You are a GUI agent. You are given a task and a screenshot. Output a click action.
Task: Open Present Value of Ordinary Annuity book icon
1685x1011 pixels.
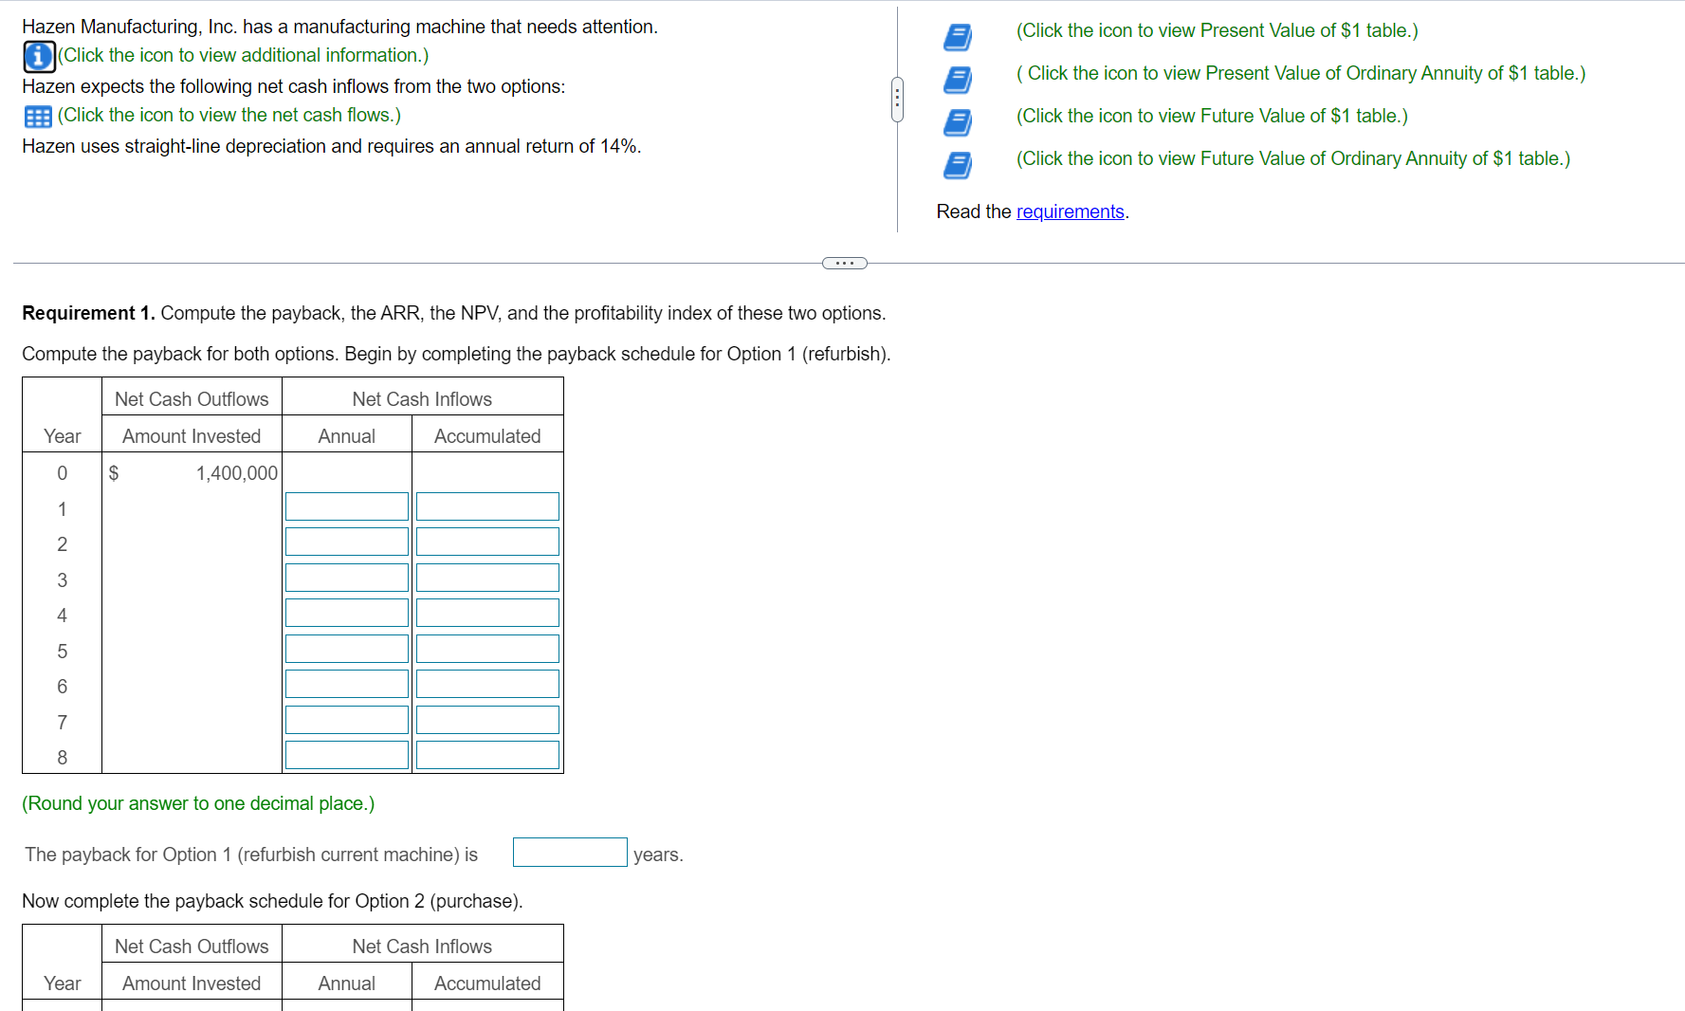click(958, 80)
